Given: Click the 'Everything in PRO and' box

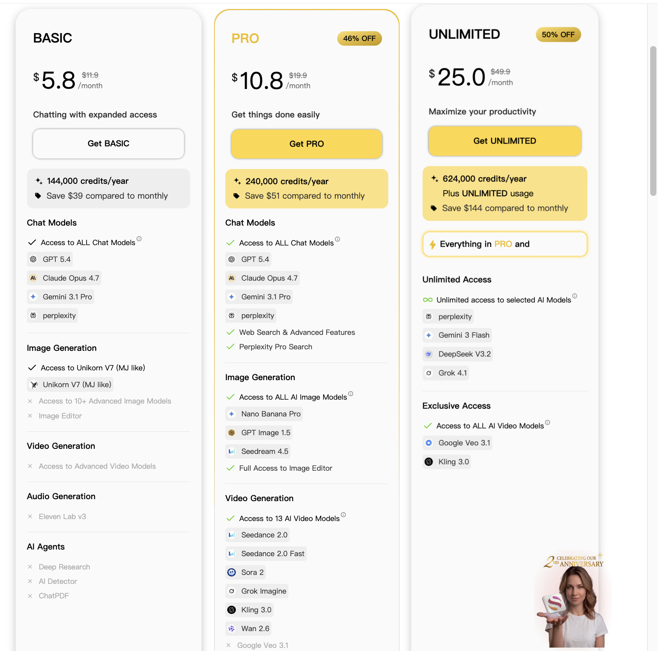Looking at the screenshot, I should tap(504, 244).
